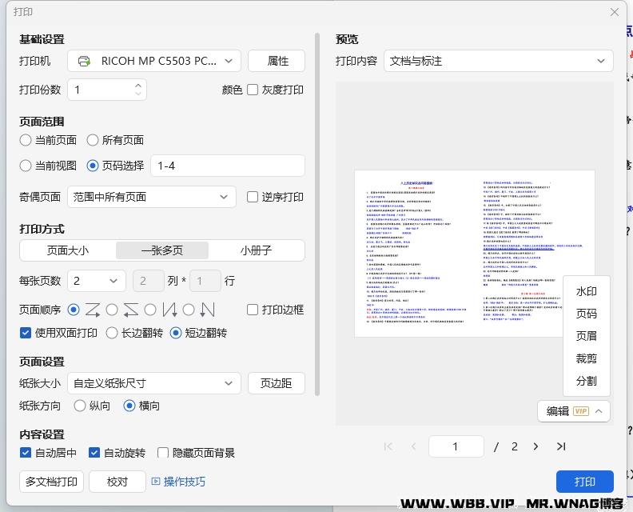Go to first preview page
Screen dimensions: 633x512
click(388, 446)
